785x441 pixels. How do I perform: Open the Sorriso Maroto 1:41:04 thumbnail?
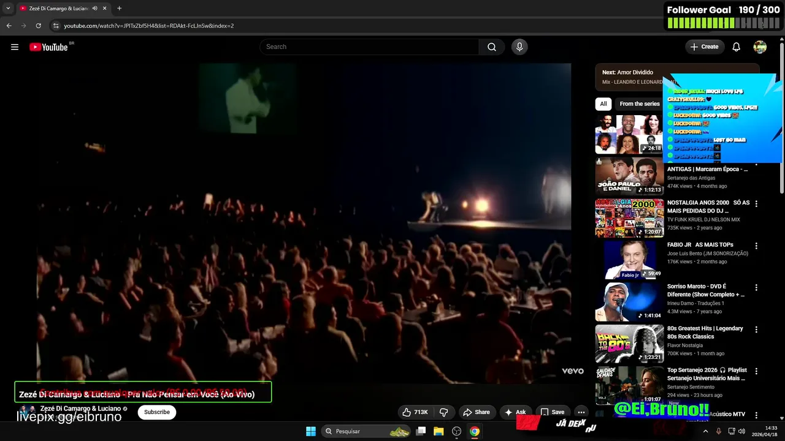(629, 302)
